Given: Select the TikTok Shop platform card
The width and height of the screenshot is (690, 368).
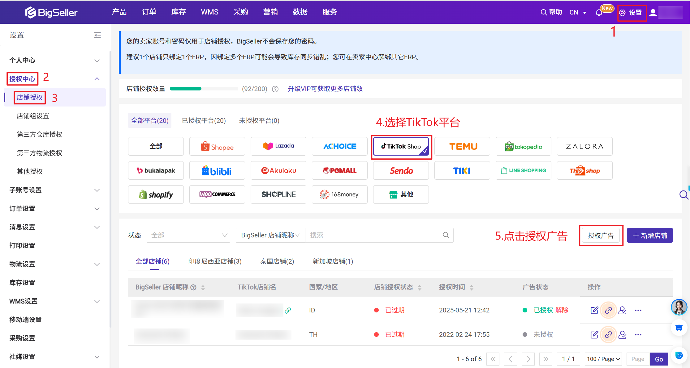Looking at the screenshot, I should (401, 146).
